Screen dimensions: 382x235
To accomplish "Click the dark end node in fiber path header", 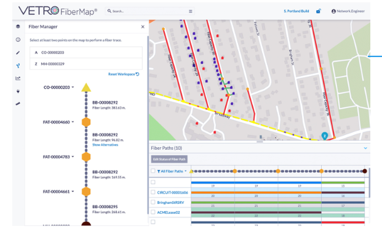I will 364,171.
